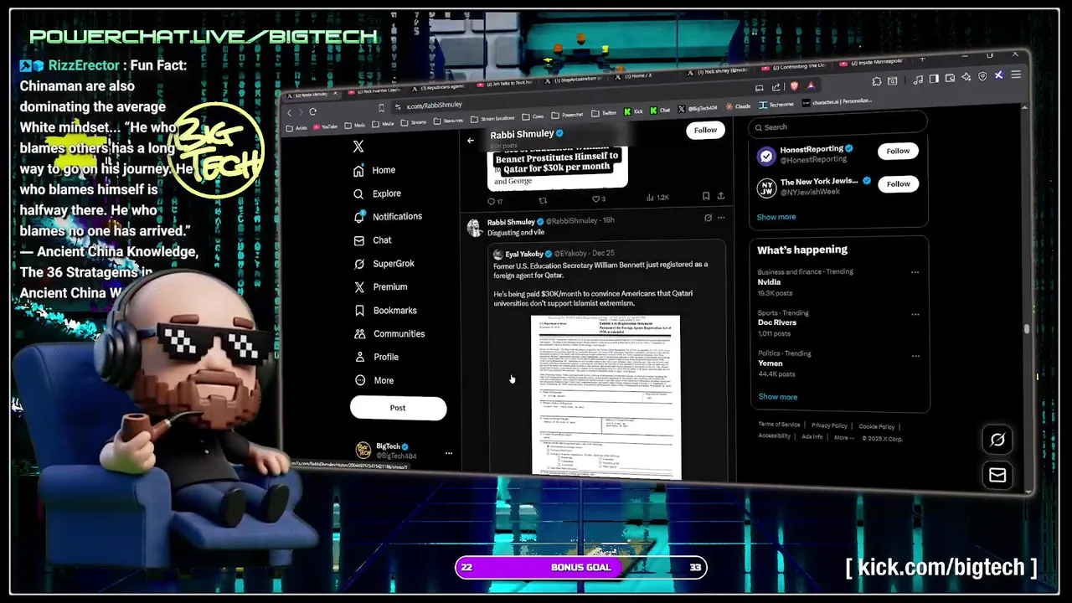
Task: Open Premium in X sidebar
Action: (381, 286)
